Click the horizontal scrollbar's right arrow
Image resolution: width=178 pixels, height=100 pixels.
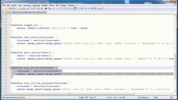[x=172, y=94]
